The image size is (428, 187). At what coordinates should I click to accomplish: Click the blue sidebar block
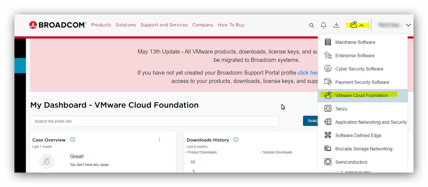click(20, 65)
